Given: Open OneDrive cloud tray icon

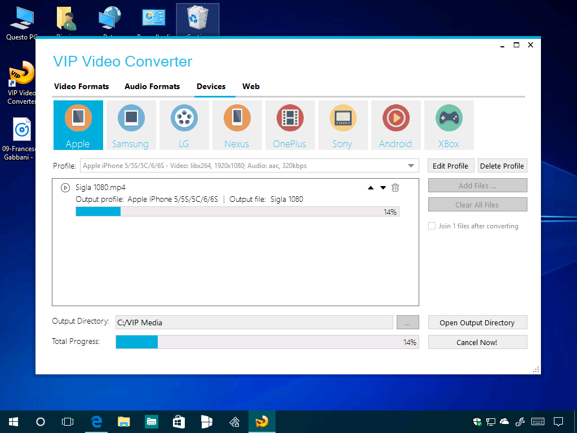Looking at the screenshot, I should point(504,422).
